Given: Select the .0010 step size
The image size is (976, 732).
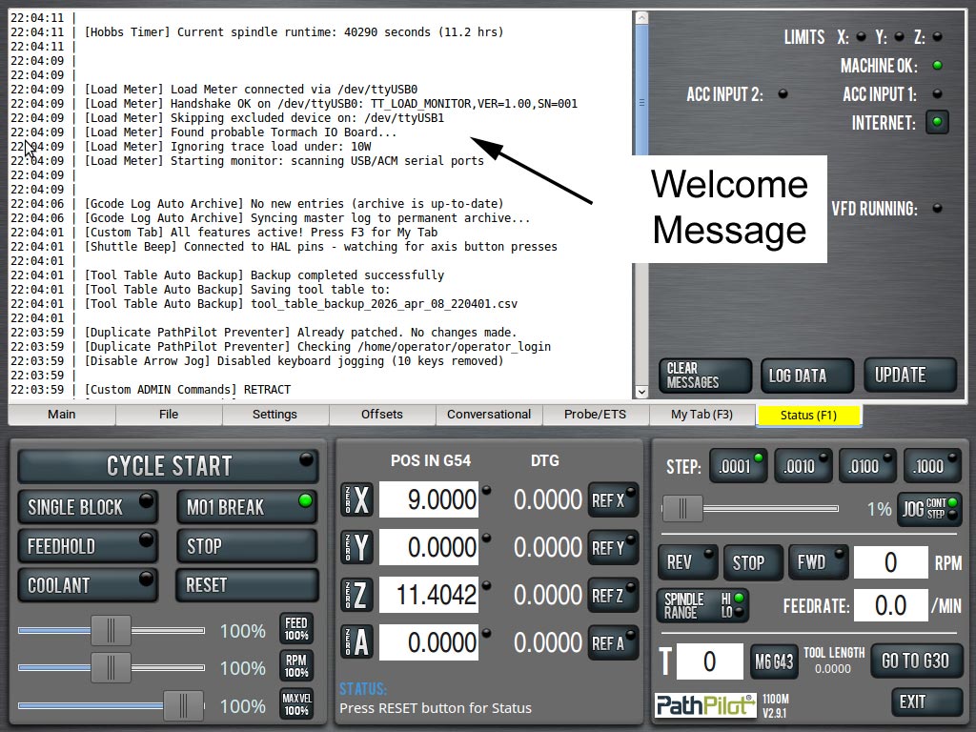Looking at the screenshot, I should 803,466.
